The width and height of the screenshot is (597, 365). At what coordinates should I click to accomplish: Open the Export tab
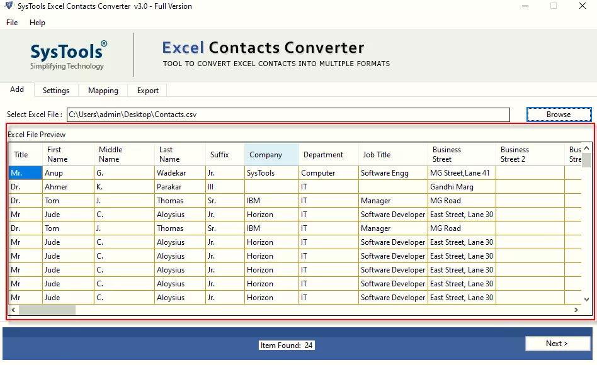[147, 91]
